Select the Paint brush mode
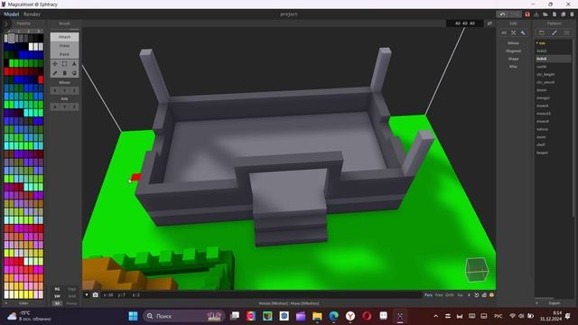578x325 pixels. [64, 54]
